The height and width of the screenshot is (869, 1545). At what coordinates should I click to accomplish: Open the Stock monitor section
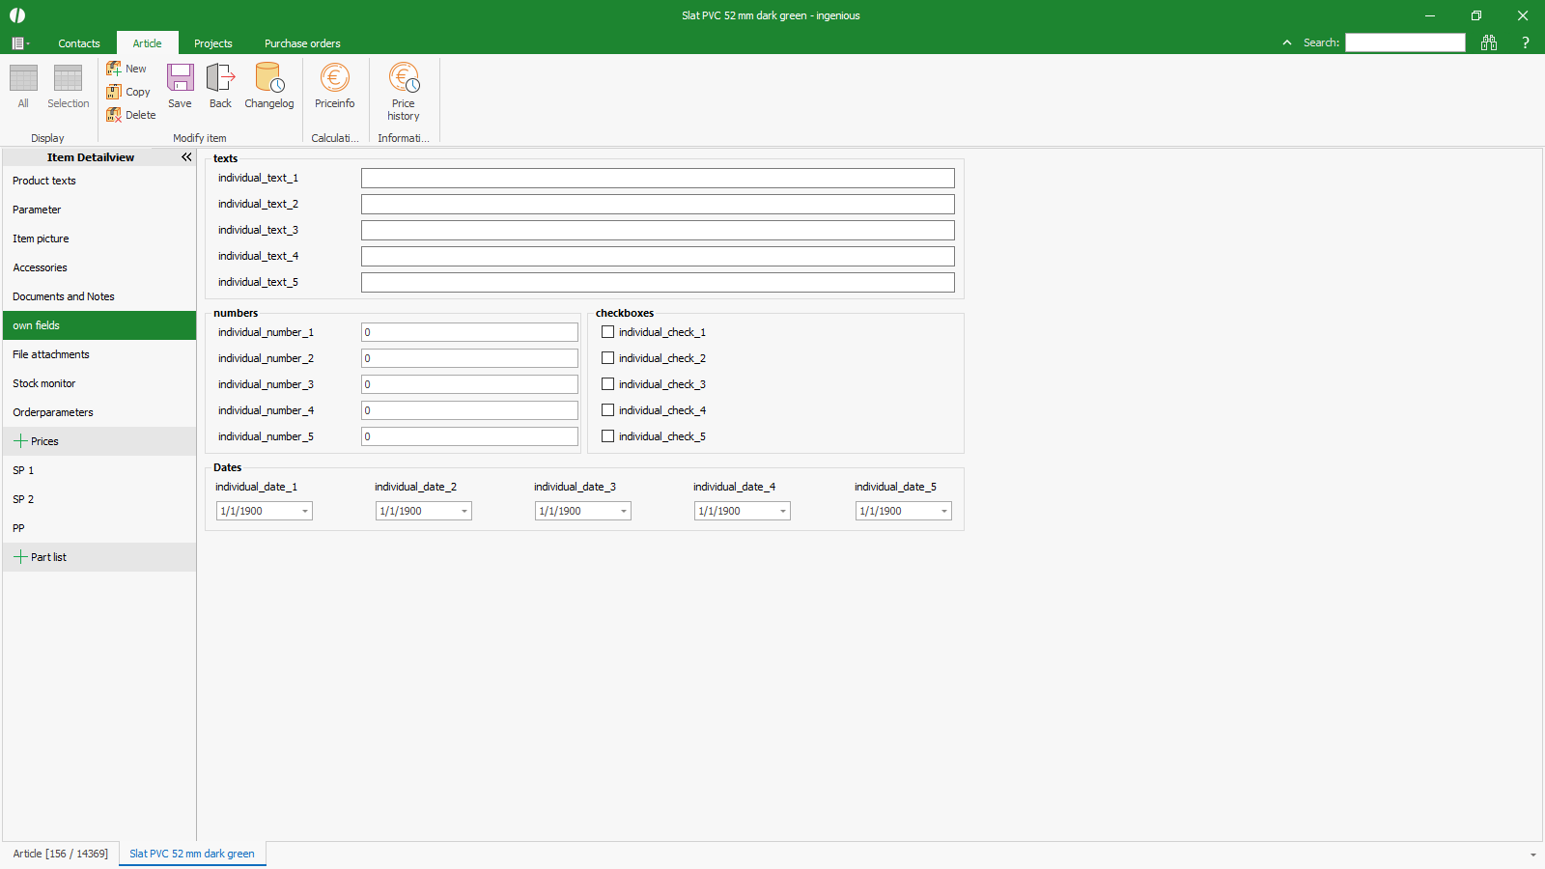(x=44, y=383)
